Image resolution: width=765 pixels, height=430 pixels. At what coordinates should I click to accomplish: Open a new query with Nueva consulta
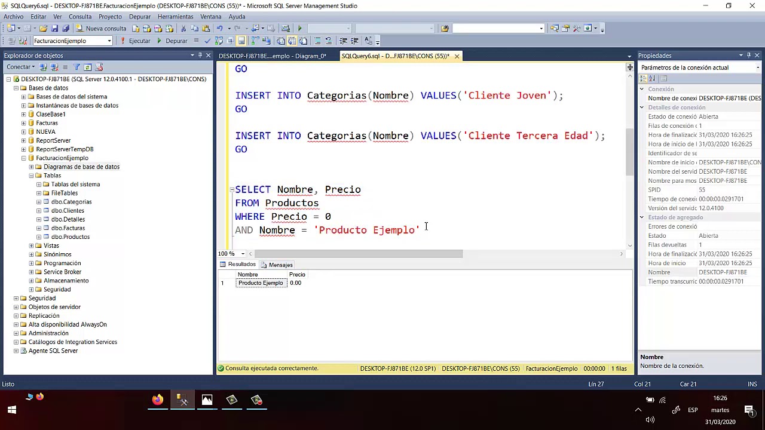100,28
